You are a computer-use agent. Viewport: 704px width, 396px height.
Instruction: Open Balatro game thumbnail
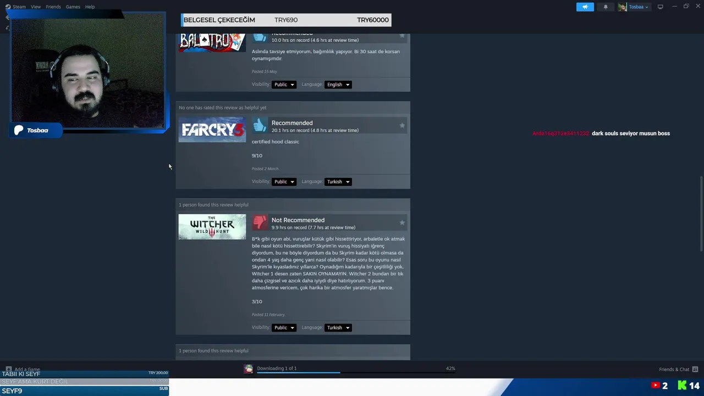pyautogui.click(x=212, y=42)
